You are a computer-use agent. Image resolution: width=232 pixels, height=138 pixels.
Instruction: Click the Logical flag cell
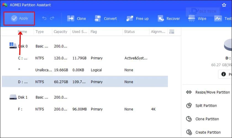tap(96, 70)
